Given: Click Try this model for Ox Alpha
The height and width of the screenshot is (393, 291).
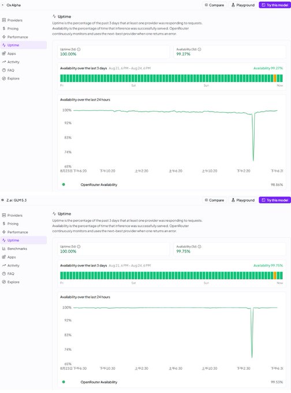Looking at the screenshot, I should coord(275,5).
